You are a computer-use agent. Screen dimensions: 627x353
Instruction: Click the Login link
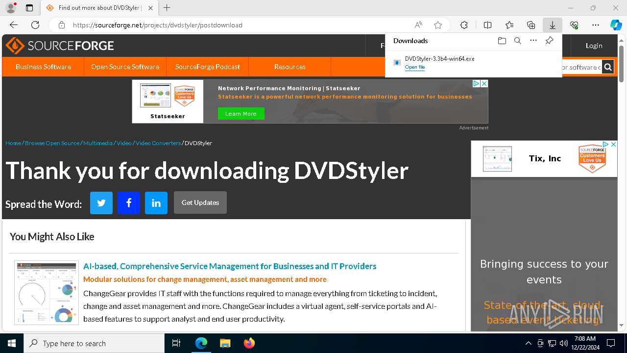(594, 46)
